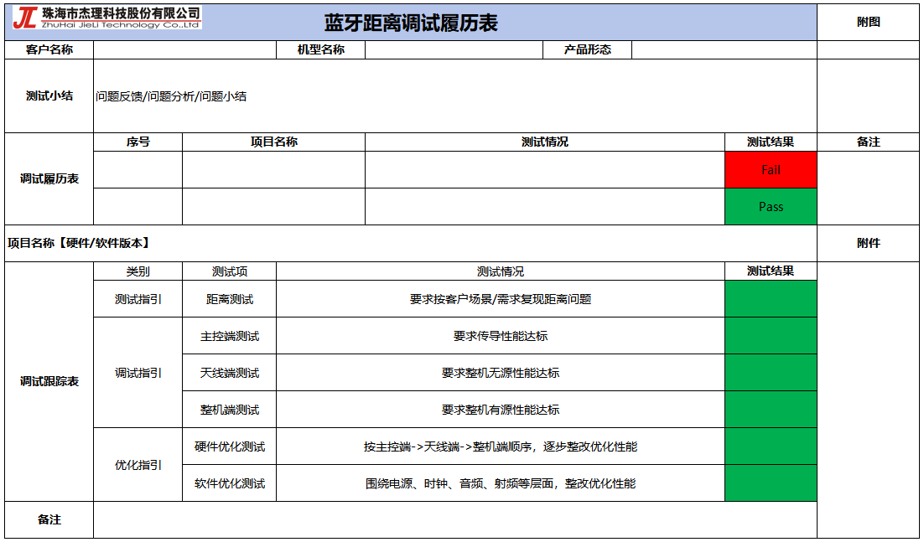Select the 附图 header cell
The height and width of the screenshot is (542, 924).
coord(868,23)
